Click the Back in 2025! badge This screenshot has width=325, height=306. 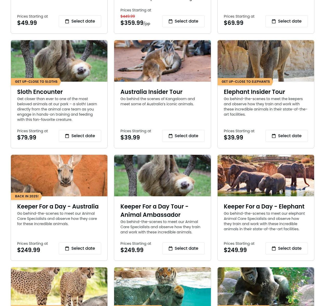(x=27, y=196)
